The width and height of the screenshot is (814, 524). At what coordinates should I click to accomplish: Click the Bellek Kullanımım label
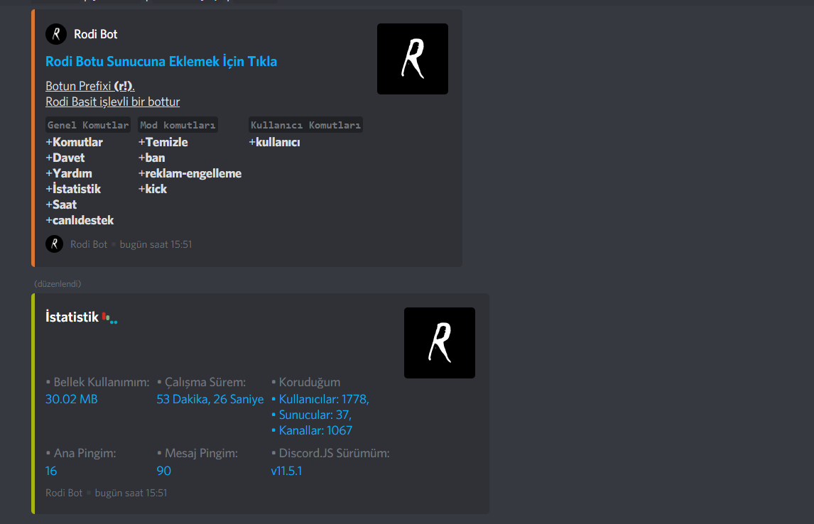coord(97,383)
